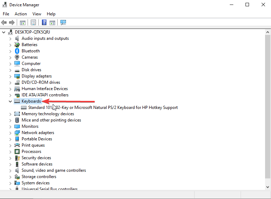Select the Standard PS/2 Keyboard device
This screenshot has width=271, height=199.
click(103, 108)
